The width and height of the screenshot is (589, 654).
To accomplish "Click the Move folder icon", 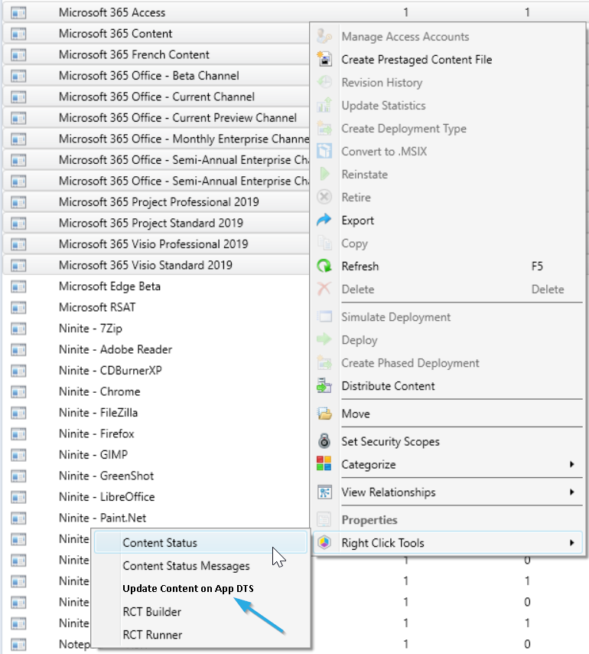I will (x=324, y=414).
